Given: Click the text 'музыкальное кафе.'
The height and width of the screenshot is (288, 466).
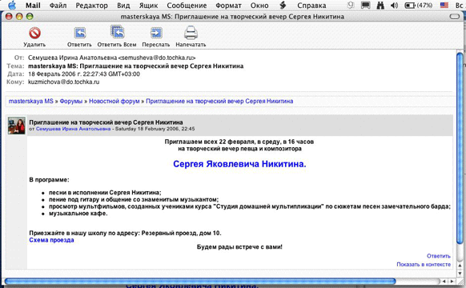Looking at the screenshot, I should [78, 214].
